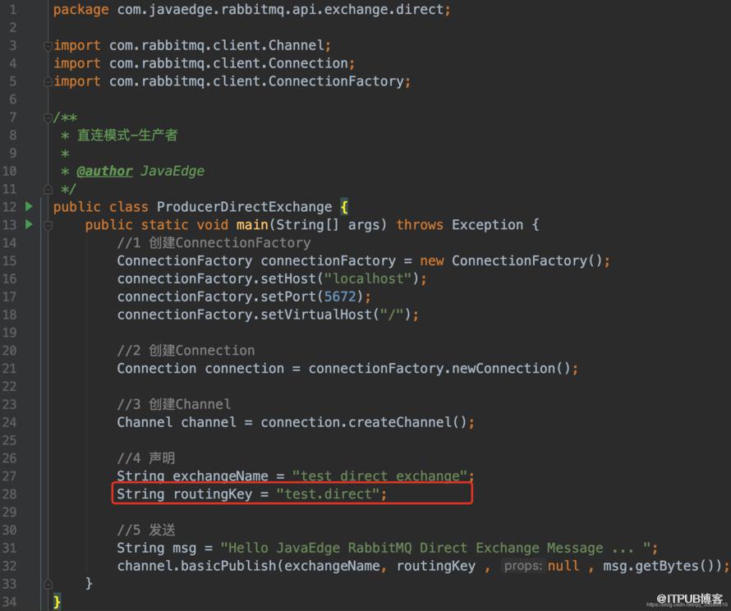Click line number 19 in the gutter
The image size is (731, 611).
tap(9, 333)
